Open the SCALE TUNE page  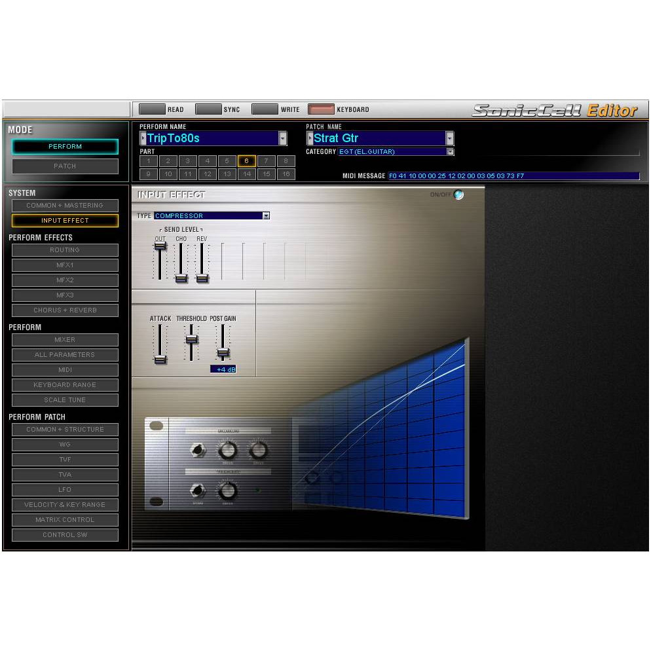coord(65,400)
